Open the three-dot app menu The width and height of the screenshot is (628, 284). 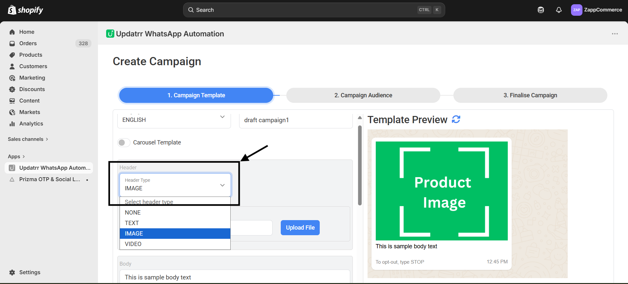615,34
